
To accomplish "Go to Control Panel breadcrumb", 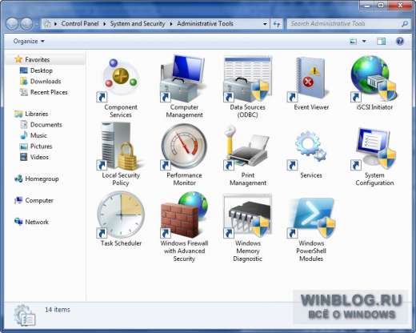I will tap(80, 24).
